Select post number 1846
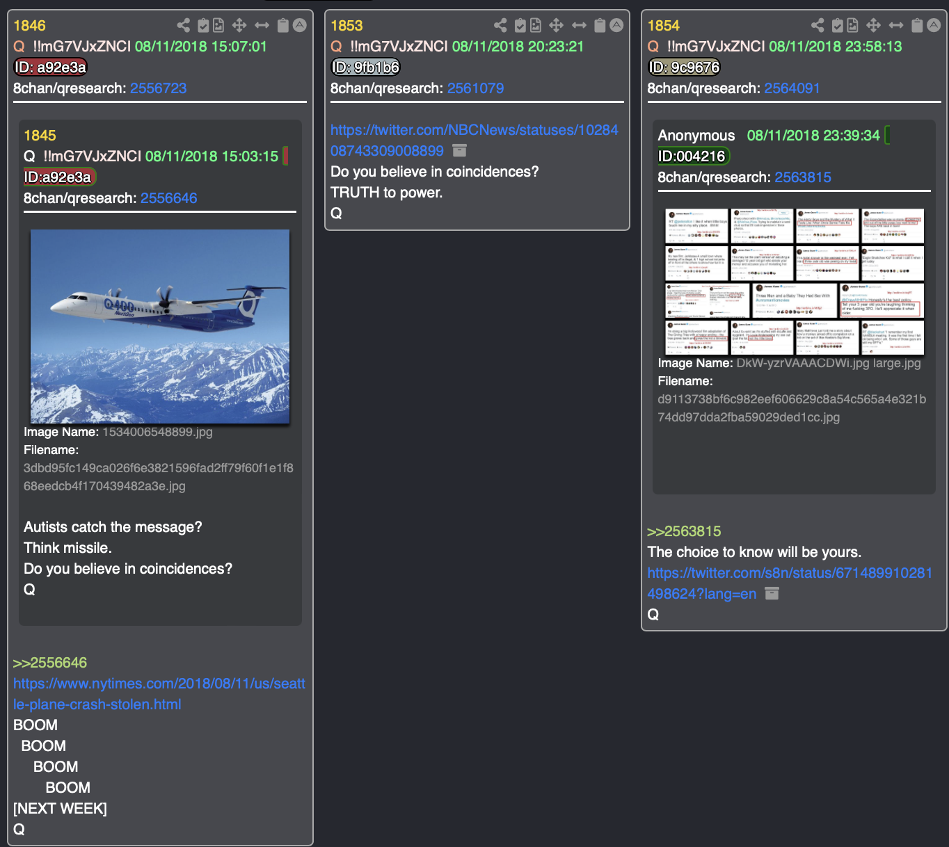 (x=29, y=26)
